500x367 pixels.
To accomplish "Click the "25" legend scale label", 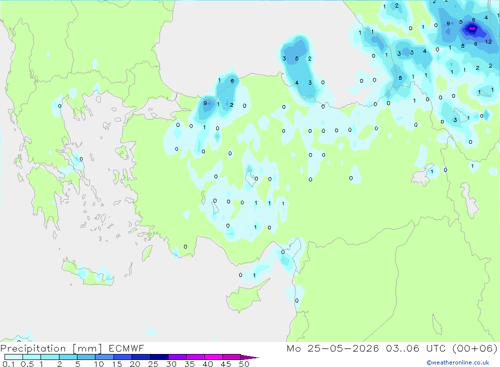I will tap(153, 364).
